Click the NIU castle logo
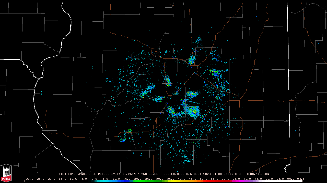327x183 pixels. 6,173
